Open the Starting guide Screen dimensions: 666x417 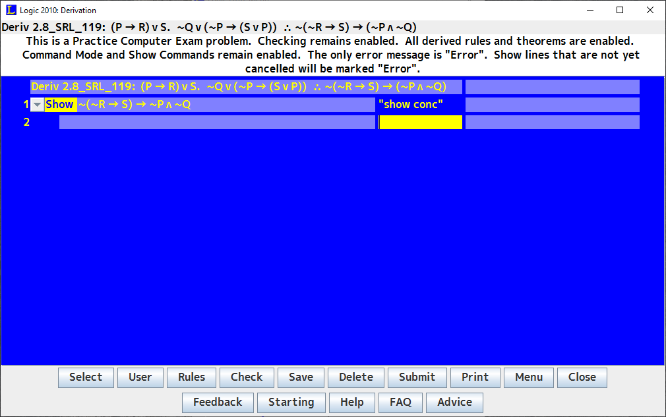[291, 402]
